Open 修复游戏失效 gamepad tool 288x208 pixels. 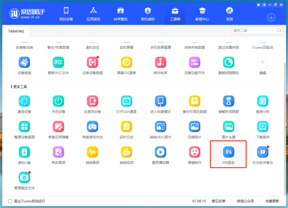[x=93, y=126]
